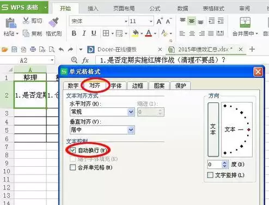Open the 合并居中 dropdown arrow

pyautogui.click(x=257, y=34)
